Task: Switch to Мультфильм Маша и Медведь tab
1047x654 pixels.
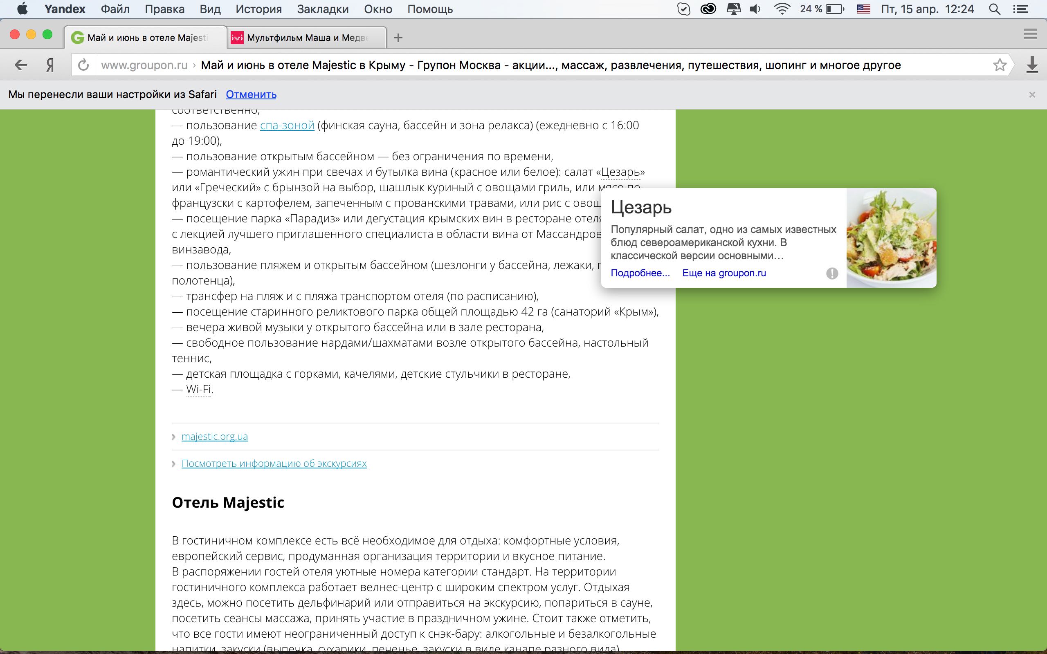Action: [x=306, y=38]
